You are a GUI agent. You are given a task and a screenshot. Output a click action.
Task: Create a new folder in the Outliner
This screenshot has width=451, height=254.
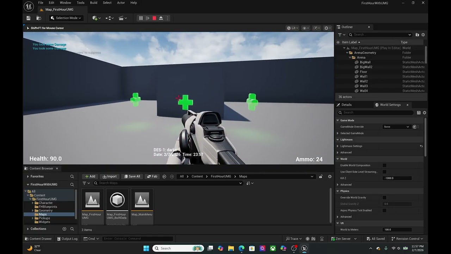point(417,35)
